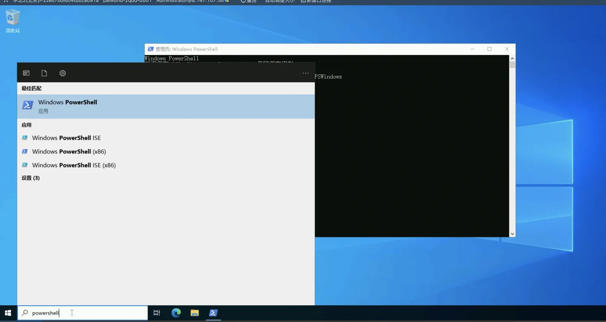Image resolution: width=606 pixels, height=322 pixels.
Task: Minimize the PowerShell window
Action: coord(472,49)
